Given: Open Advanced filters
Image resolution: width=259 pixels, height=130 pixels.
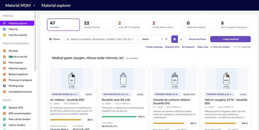Looking at the screenshot, I should click(198, 39).
